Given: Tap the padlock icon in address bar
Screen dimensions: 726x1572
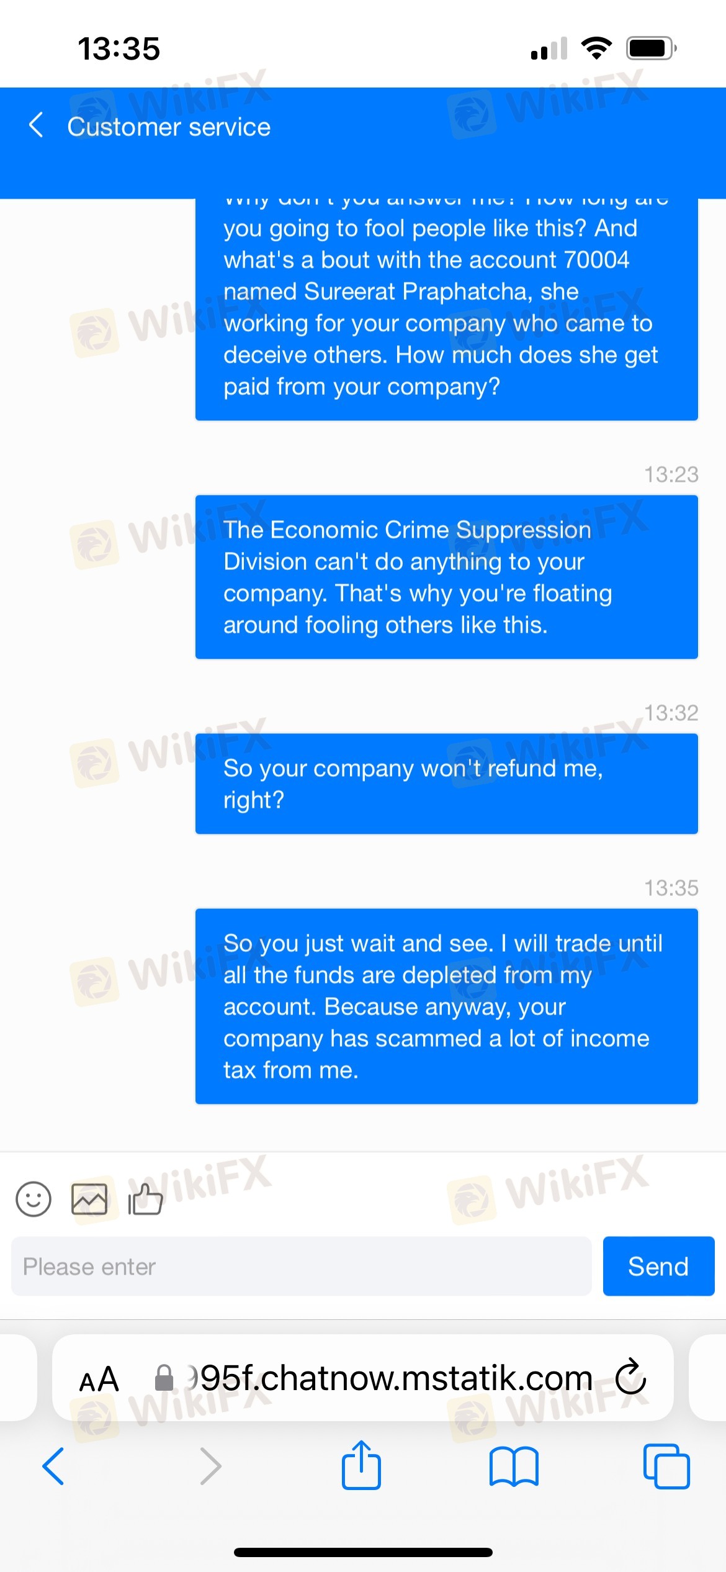Looking at the screenshot, I should [164, 1378].
